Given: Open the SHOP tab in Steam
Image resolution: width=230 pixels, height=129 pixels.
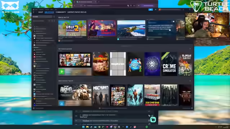Looking at the screenshot, I should pyautogui.click(x=41, y=12).
